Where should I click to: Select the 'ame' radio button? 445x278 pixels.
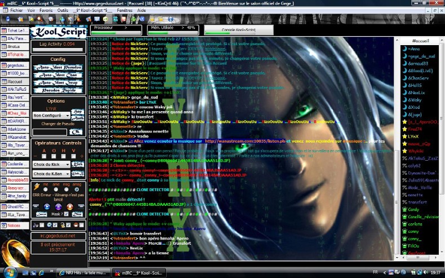(x=56, y=189)
